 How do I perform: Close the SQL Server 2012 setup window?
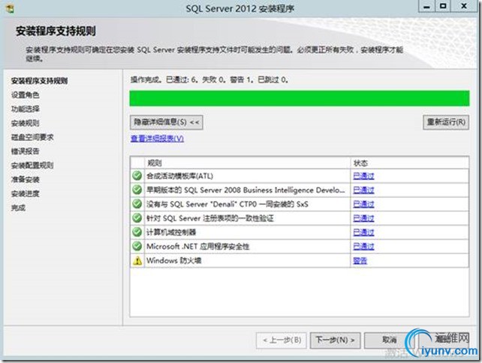(464, 7)
